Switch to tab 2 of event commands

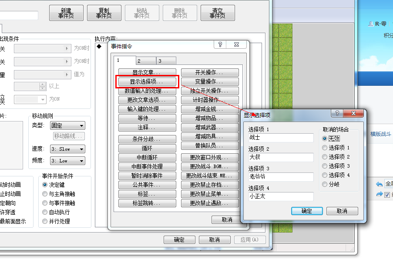146,61
